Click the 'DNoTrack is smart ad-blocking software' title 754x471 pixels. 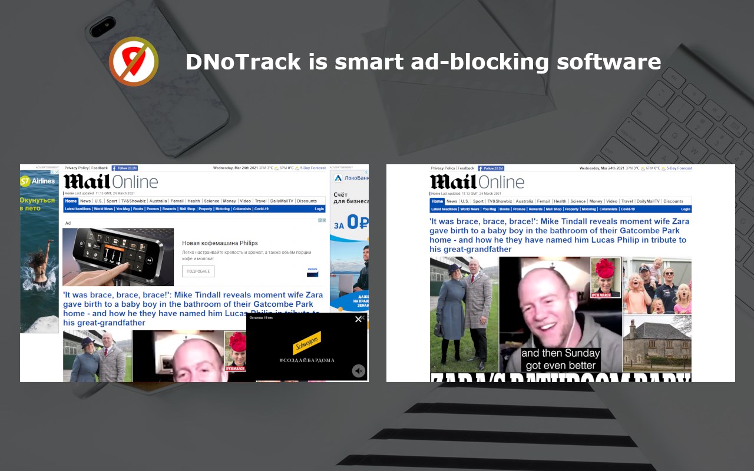[423, 62]
